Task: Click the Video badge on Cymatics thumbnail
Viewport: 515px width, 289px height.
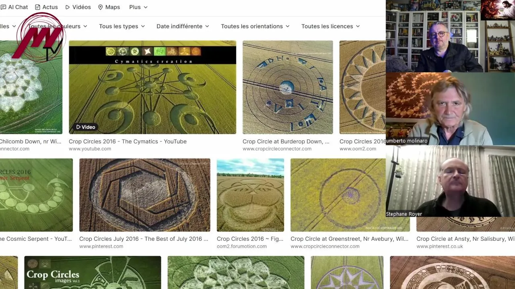Action: pos(86,127)
